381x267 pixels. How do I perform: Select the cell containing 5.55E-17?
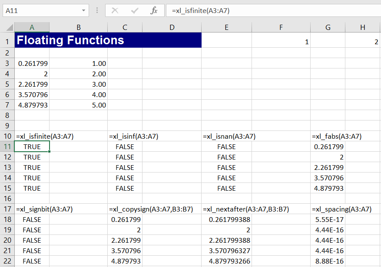point(328,219)
